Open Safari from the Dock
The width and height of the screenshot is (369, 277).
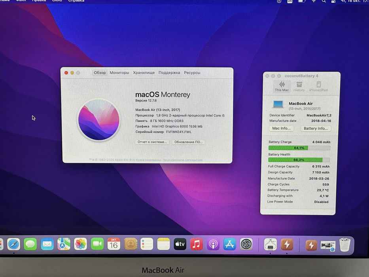point(13,244)
